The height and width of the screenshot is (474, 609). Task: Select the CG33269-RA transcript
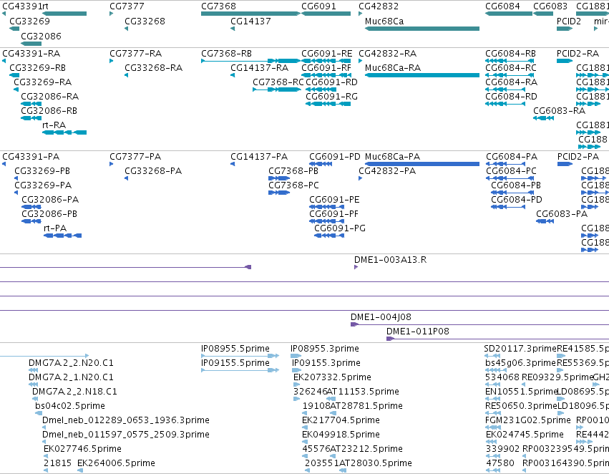pyautogui.click(x=16, y=90)
